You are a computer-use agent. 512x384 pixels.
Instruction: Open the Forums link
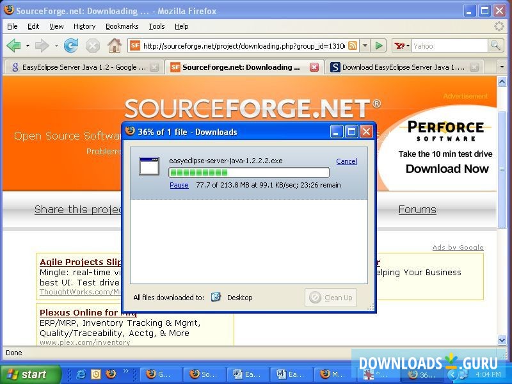click(x=417, y=209)
